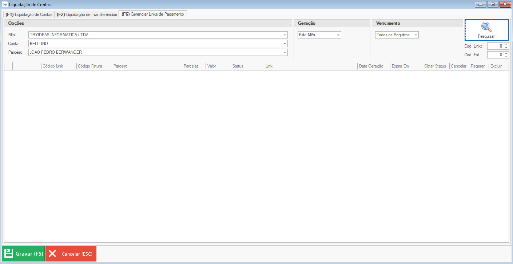
Task: Switch to (F2) Liquidação de Transferências tab
Action: coord(87,15)
